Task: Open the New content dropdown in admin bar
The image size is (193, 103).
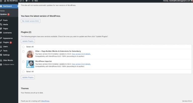Action: point(34,1)
